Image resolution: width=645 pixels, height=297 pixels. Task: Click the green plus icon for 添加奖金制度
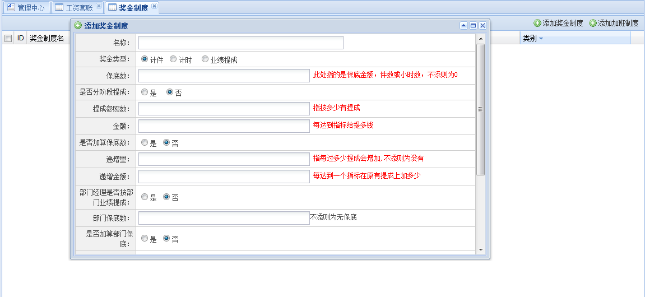tap(537, 23)
